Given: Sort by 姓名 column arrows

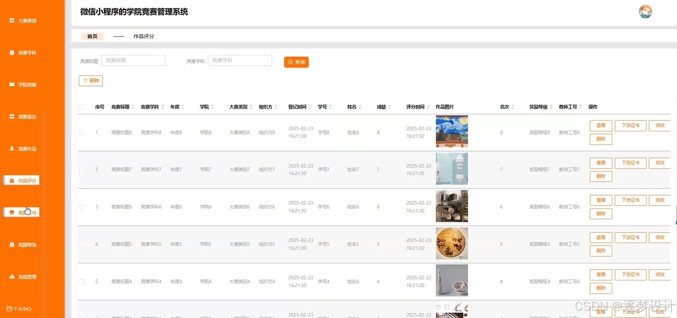Looking at the screenshot, I should [360, 107].
